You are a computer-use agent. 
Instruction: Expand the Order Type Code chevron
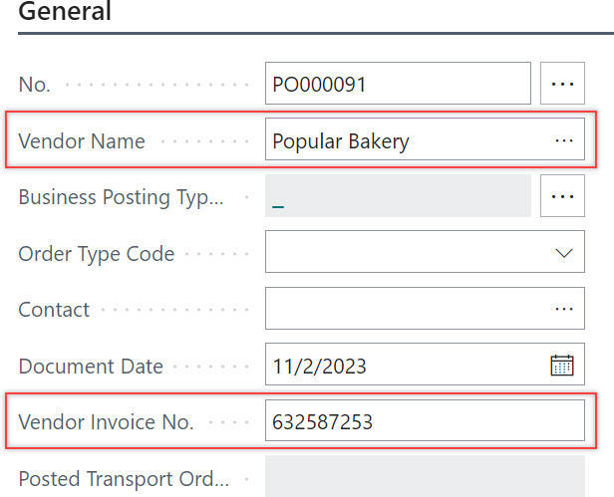tap(563, 253)
